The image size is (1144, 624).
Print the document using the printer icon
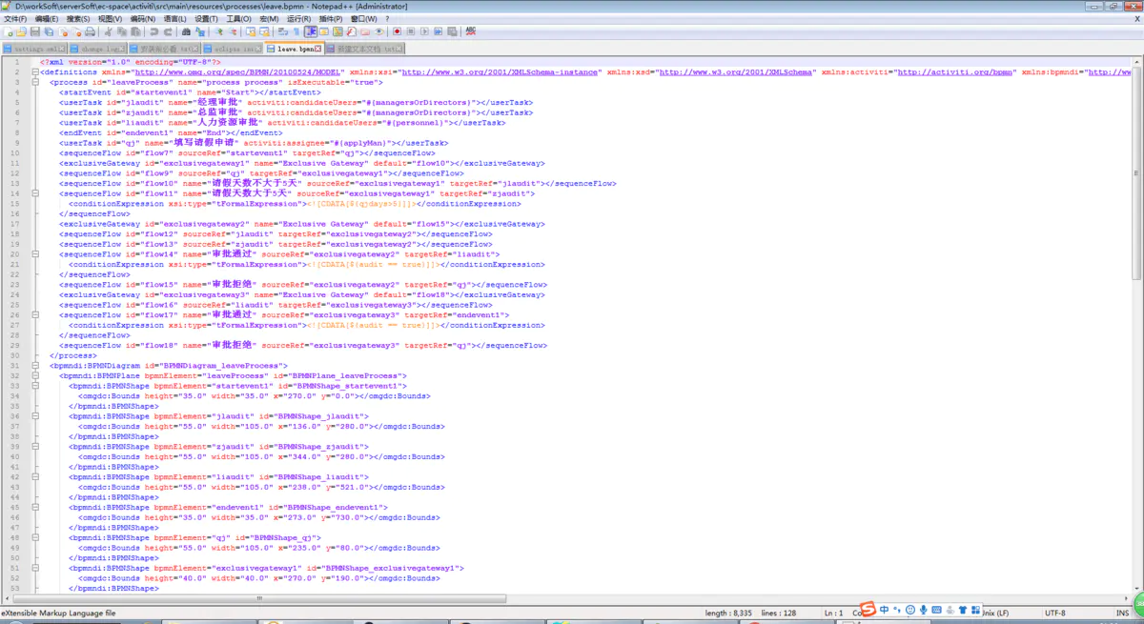(x=90, y=31)
